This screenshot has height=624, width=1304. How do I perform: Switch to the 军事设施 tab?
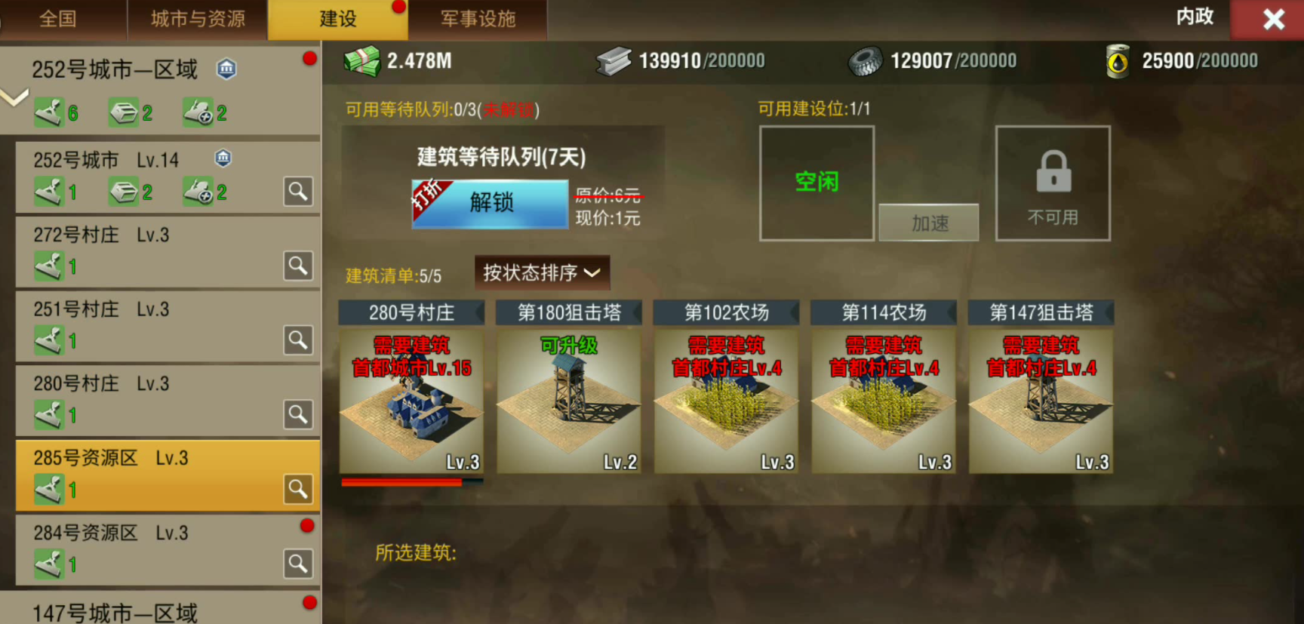click(478, 19)
